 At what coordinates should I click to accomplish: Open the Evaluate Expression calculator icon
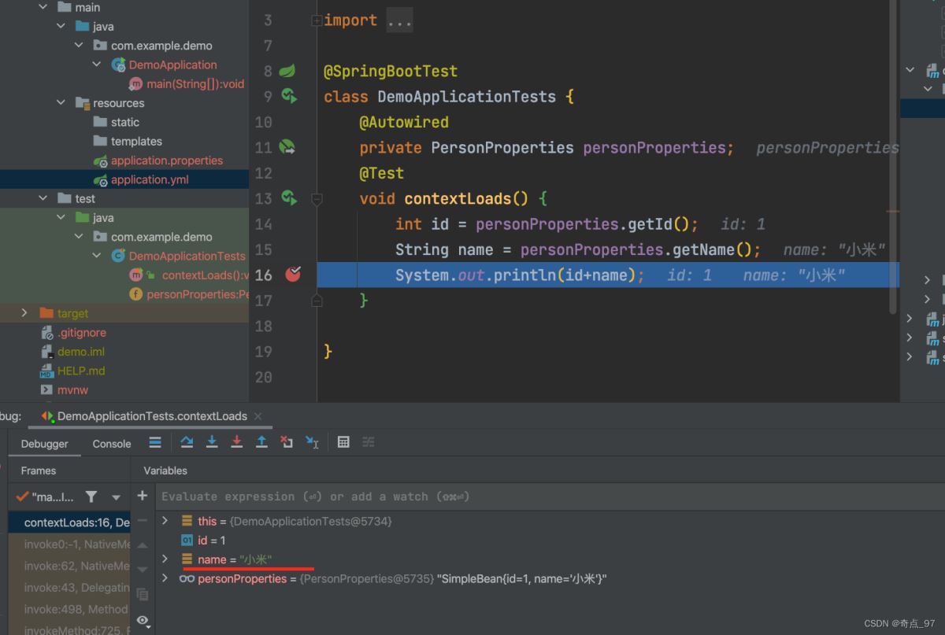(343, 442)
